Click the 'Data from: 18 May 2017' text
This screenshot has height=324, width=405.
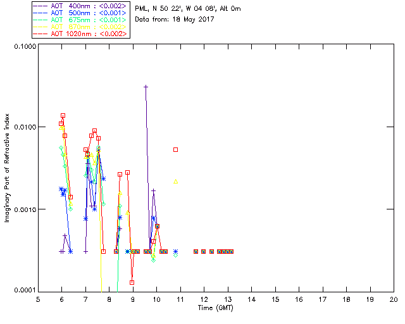[175, 20]
